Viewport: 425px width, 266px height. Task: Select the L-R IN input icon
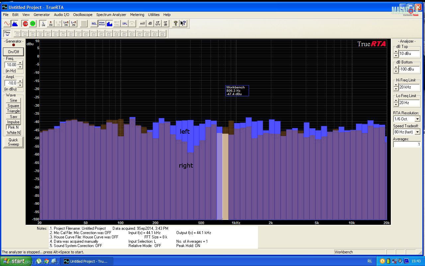click(x=74, y=23)
